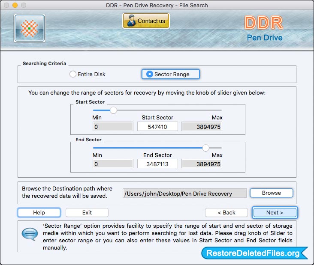This screenshot has height=265, width=314.
Task: Click the Contact us button
Action: [x=146, y=21]
